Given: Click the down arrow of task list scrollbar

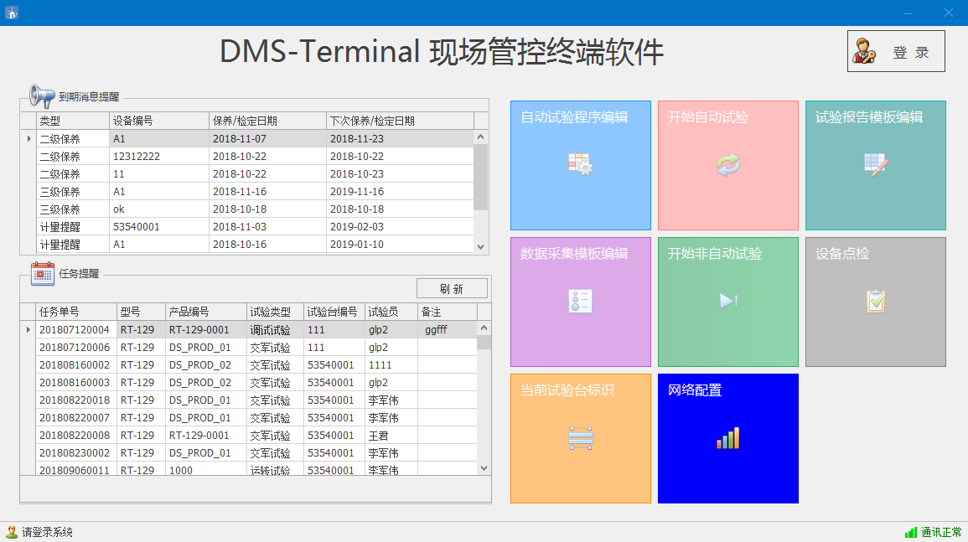Looking at the screenshot, I should pyautogui.click(x=484, y=468).
